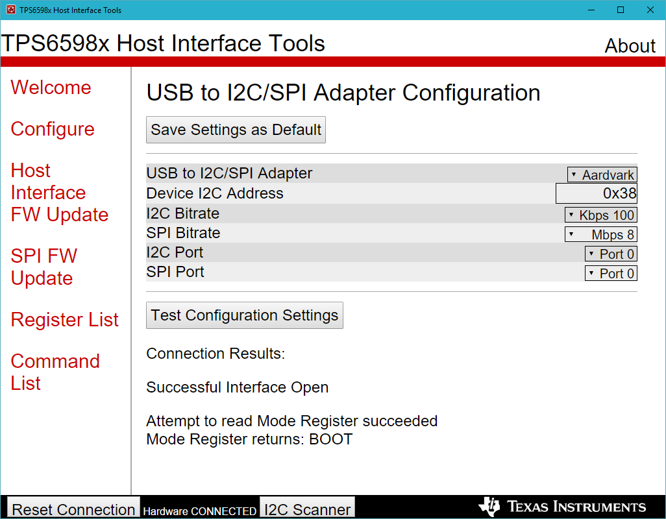
Task: Minimize the application window
Action: point(591,10)
